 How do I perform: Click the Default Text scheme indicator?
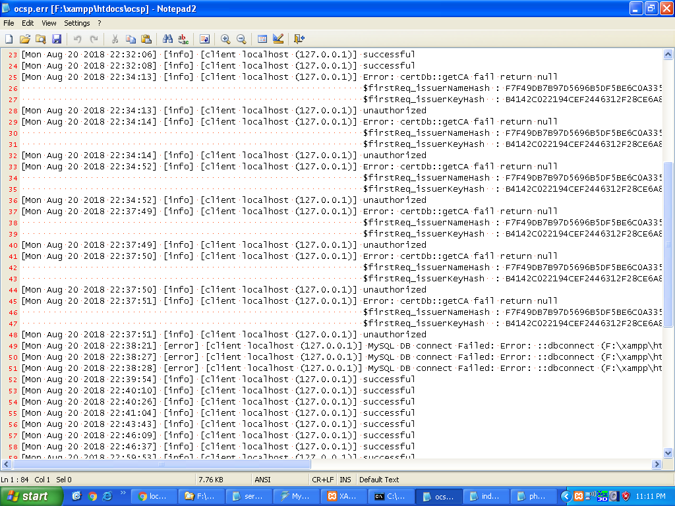pyautogui.click(x=379, y=480)
